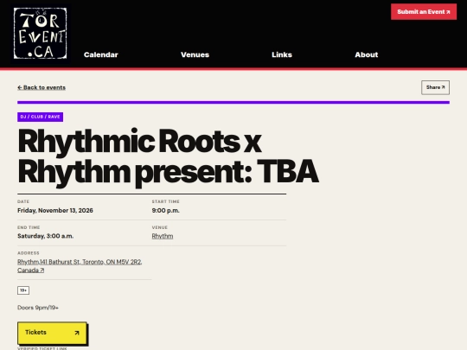Click the yellow Tickets button

click(52, 333)
